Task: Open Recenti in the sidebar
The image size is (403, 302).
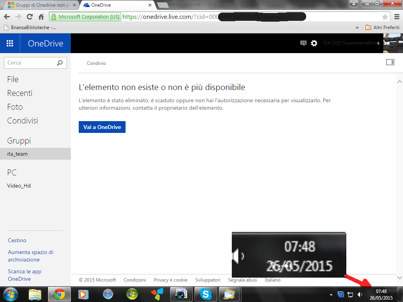Action: [x=20, y=93]
